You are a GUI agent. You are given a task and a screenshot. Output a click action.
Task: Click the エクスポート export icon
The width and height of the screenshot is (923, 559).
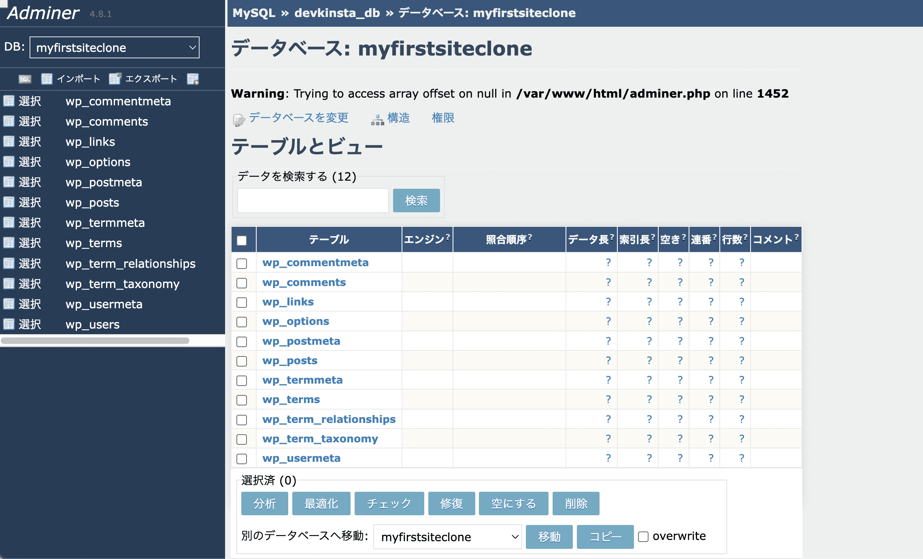click(115, 79)
